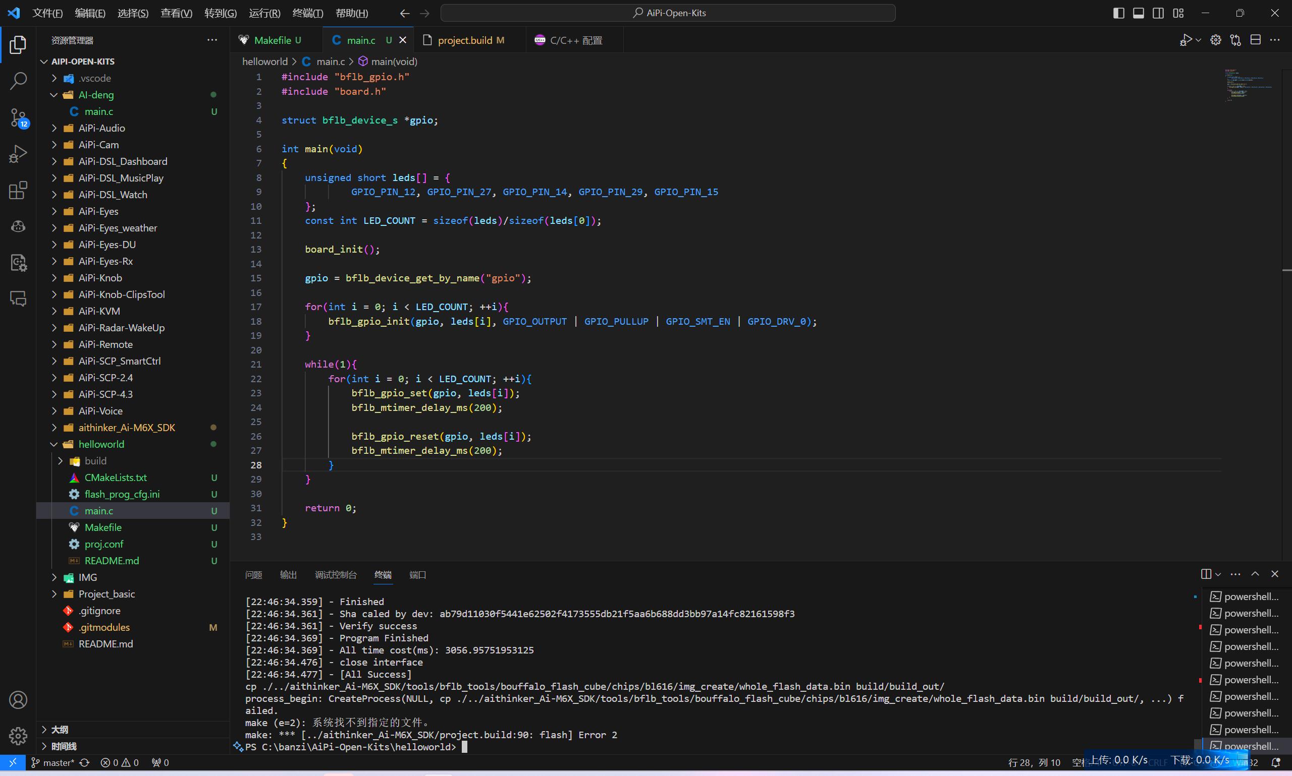
Task: Open run dropdown arrow next to play icon
Action: click(x=1198, y=40)
